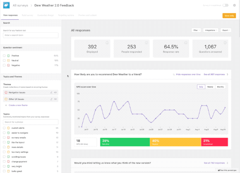The image size is (240, 173).
Task: Switch to the Build survey tab
Action: [x=27, y=15]
